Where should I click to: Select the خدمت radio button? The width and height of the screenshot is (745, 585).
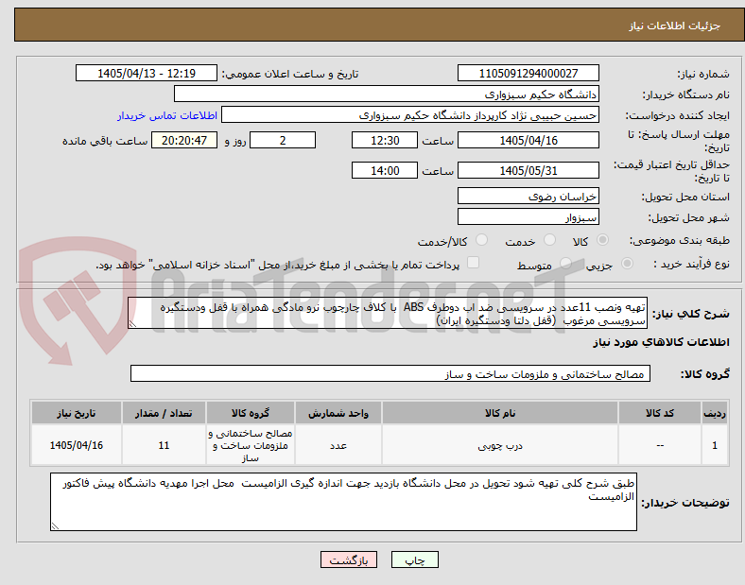point(549,240)
